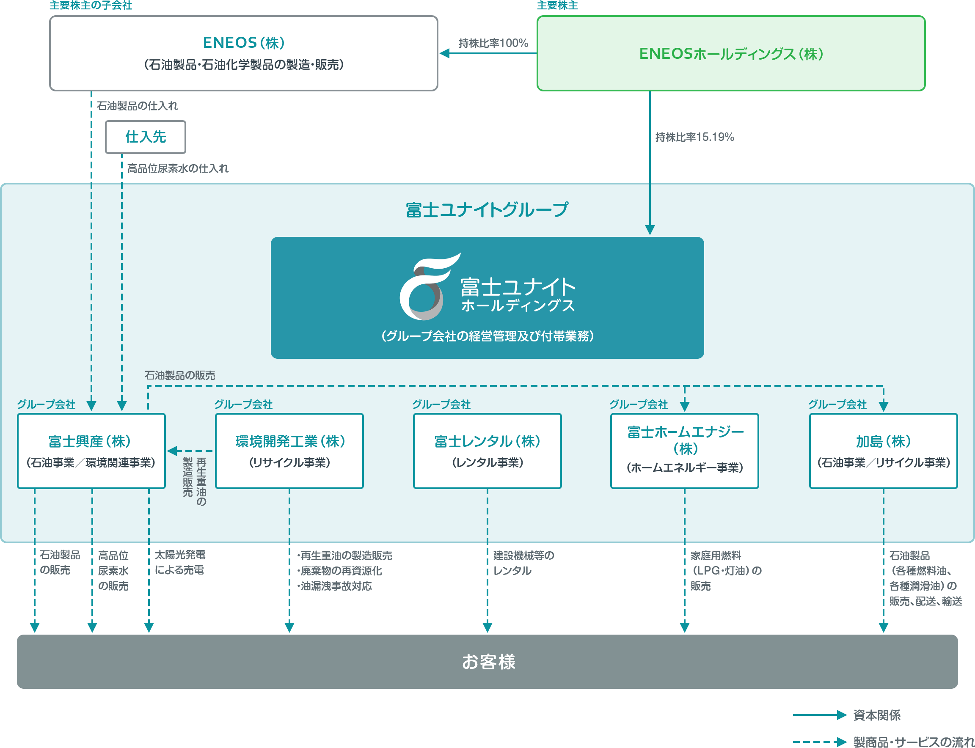Click グループ会社 label above 富士レンタル
Image resolution: width=975 pixels, height=748 pixels.
pyautogui.click(x=441, y=404)
